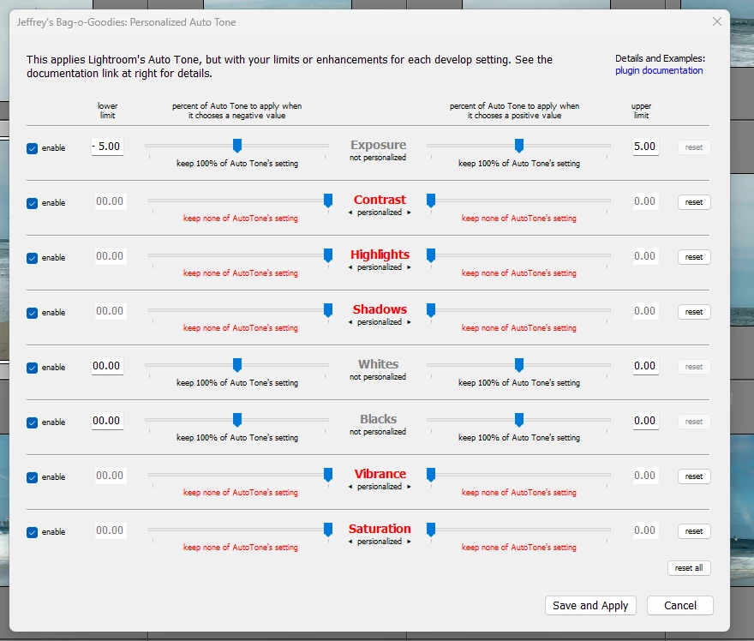Click Save and Apply

point(590,605)
